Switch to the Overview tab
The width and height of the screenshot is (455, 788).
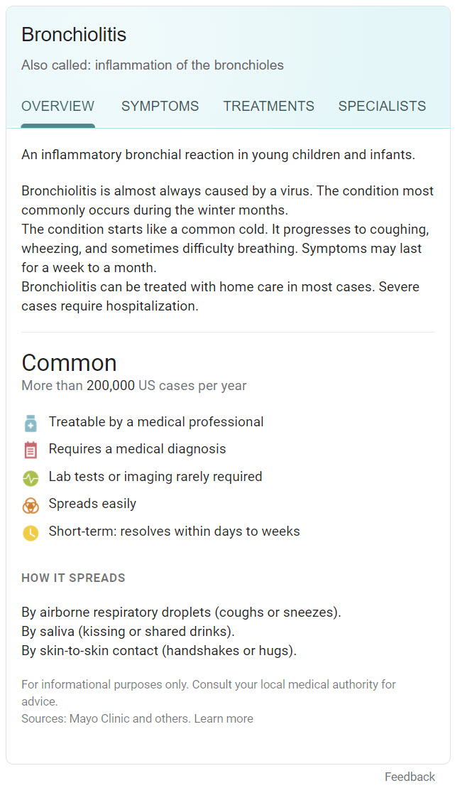tap(57, 107)
